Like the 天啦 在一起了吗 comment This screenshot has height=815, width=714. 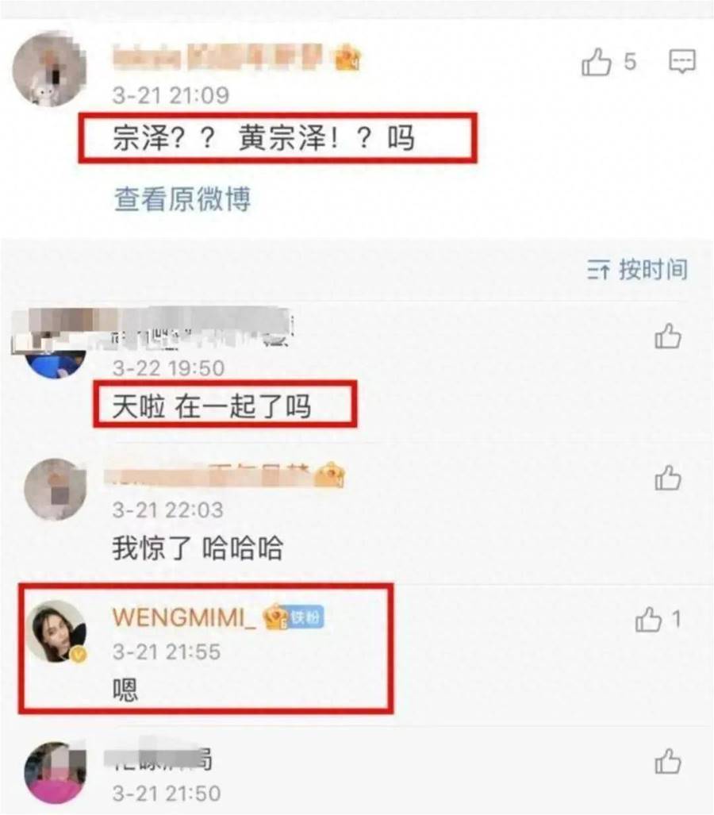pos(668,336)
